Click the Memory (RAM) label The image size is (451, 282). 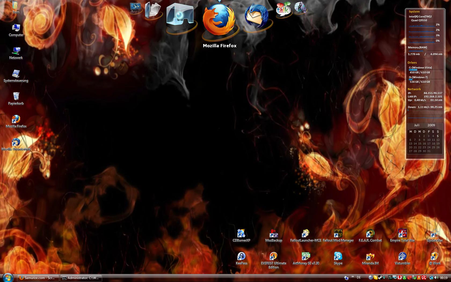pos(417,47)
